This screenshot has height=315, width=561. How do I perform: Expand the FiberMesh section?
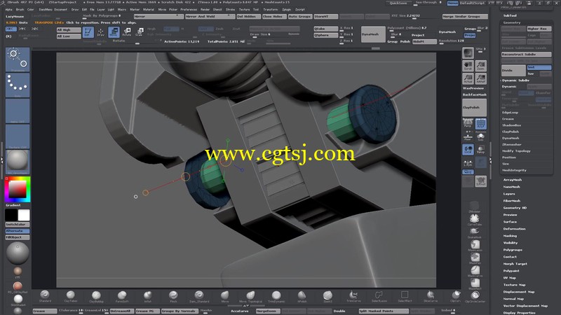pos(512,201)
